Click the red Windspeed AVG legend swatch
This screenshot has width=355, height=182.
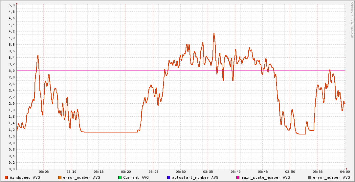(6, 177)
